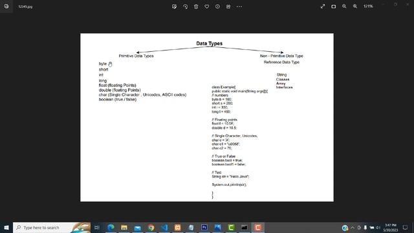414x233 pixels.
Task: Open the green Camtasia icon on the taskbar
Action: pyautogui.click(x=231, y=227)
